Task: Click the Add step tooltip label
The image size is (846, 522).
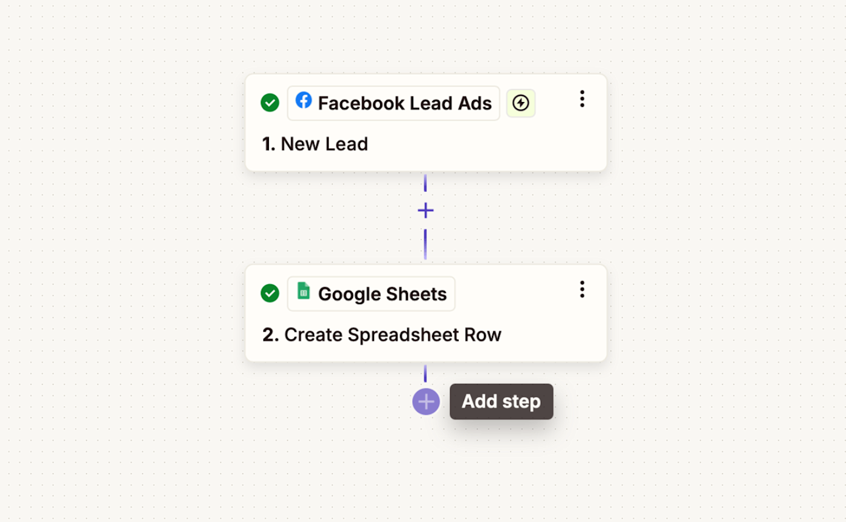Action: 501,402
